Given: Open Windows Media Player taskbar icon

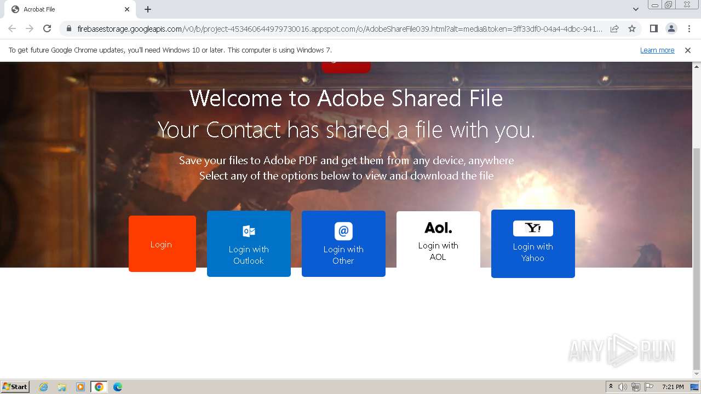Looking at the screenshot, I should [x=81, y=387].
